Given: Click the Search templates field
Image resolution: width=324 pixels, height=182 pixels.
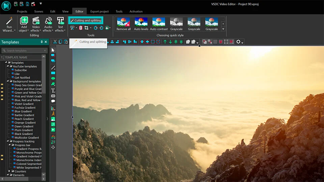Looking at the screenshot, I should click(x=24, y=50).
